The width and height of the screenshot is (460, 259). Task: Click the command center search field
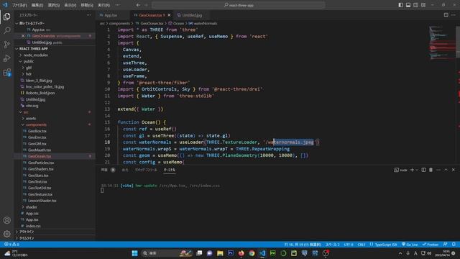pos(239,5)
